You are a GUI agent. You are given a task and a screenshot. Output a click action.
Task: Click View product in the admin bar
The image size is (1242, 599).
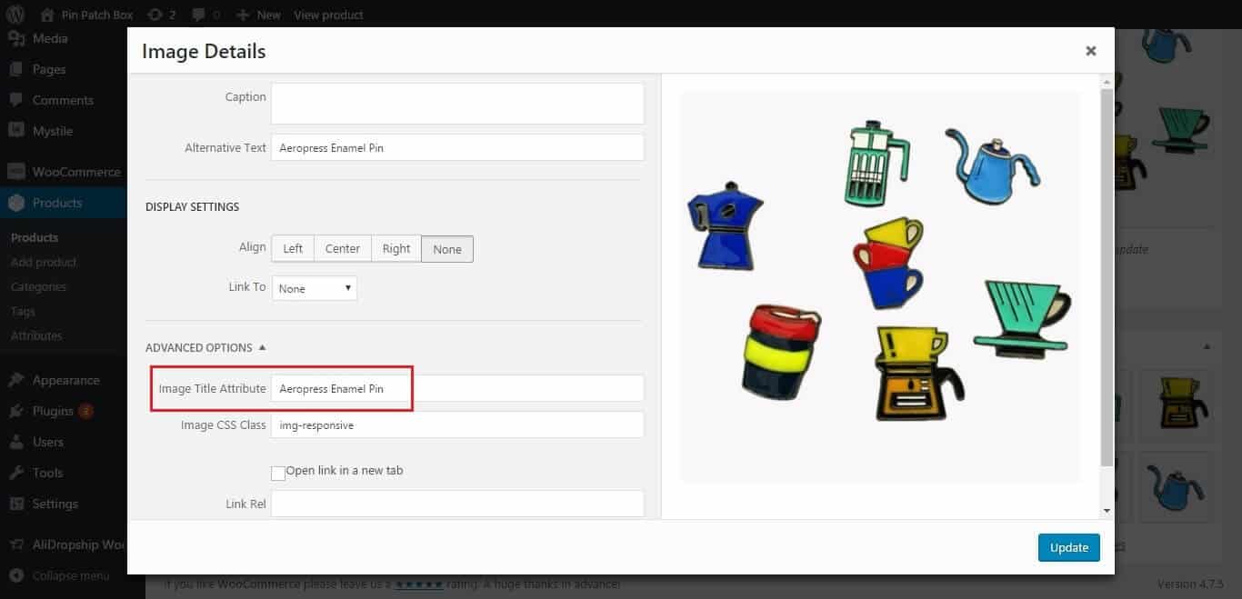(x=328, y=15)
